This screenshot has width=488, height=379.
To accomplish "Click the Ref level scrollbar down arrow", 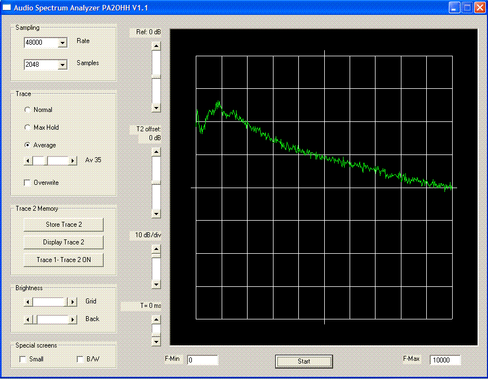I will point(156,108).
